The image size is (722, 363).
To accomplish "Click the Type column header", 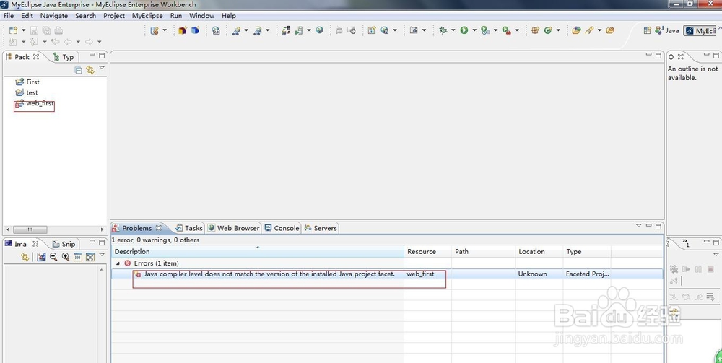I will tap(587, 252).
